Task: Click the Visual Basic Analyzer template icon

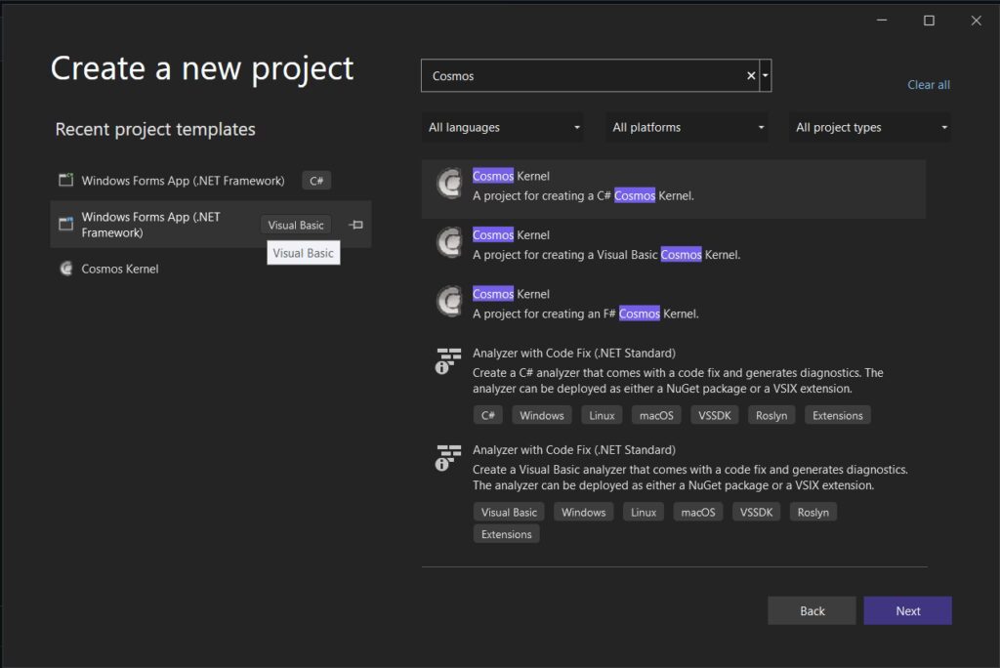Action: point(448,458)
